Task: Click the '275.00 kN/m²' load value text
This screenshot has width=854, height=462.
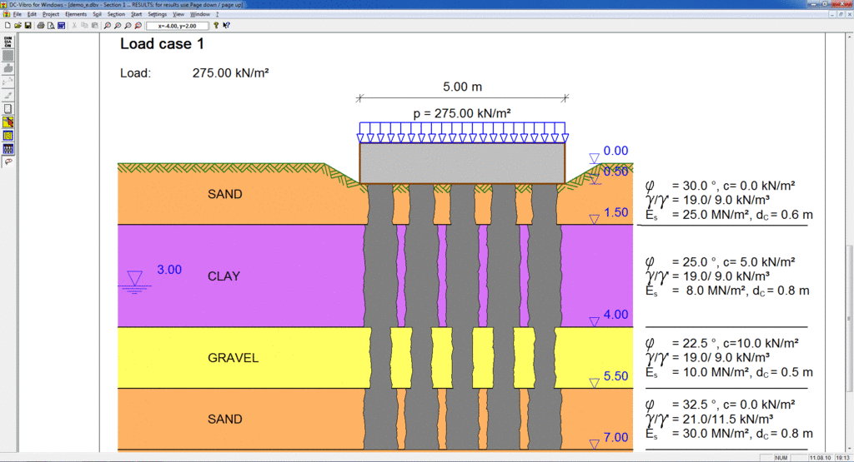Action: click(x=230, y=72)
